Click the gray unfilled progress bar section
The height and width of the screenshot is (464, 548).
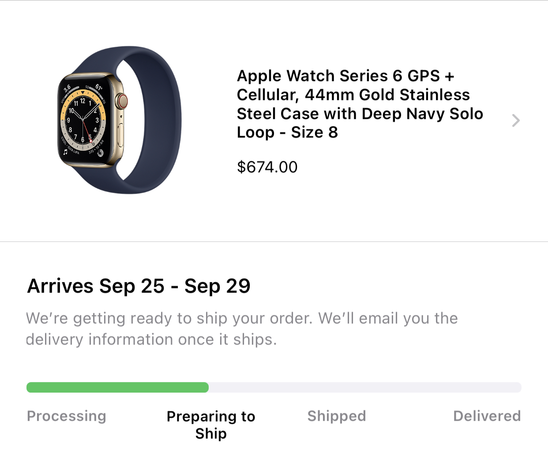pyautogui.click(x=364, y=387)
